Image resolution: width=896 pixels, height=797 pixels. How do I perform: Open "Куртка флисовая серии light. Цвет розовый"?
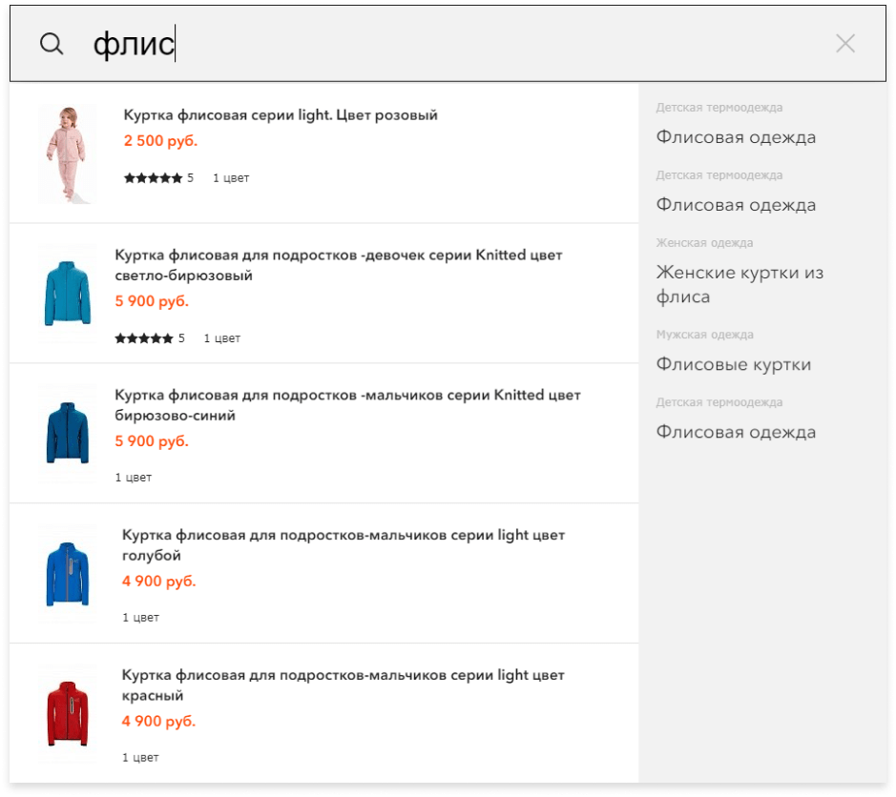pyautogui.click(x=281, y=115)
